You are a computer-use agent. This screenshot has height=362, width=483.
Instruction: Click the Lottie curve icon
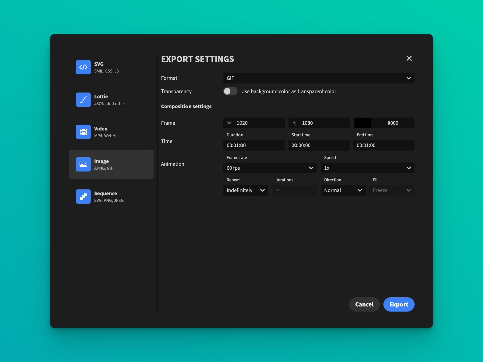(x=83, y=100)
